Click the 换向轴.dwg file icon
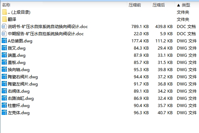The height and width of the screenshot is (133, 199). click(x=4, y=69)
